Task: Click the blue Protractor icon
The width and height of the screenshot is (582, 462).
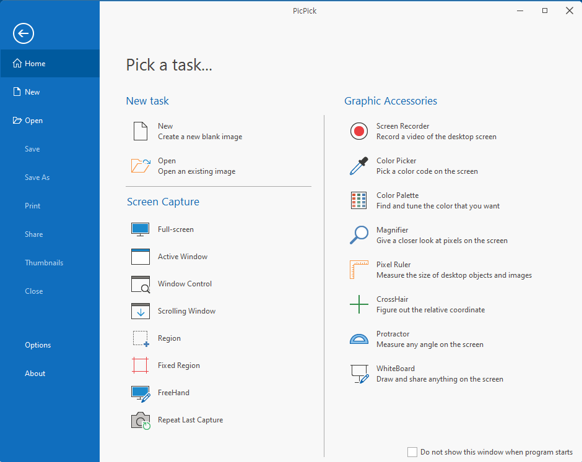Action: [359, 339]
